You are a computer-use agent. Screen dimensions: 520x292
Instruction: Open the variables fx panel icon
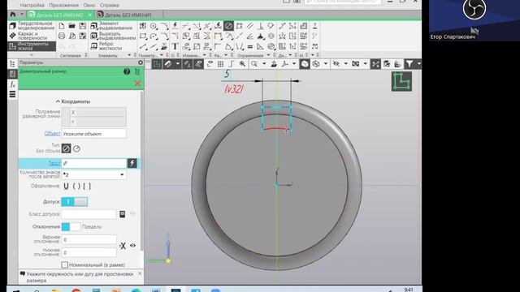click(x=12, y=84)
